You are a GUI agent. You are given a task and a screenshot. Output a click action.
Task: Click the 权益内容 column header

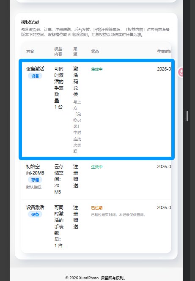[x=58, y=52]
